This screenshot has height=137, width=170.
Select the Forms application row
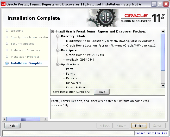(71, 74)
